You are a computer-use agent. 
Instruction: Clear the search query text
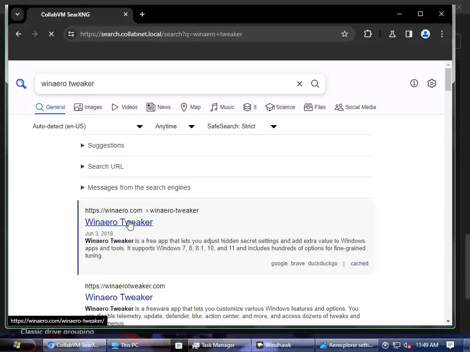tap(299, 84)
